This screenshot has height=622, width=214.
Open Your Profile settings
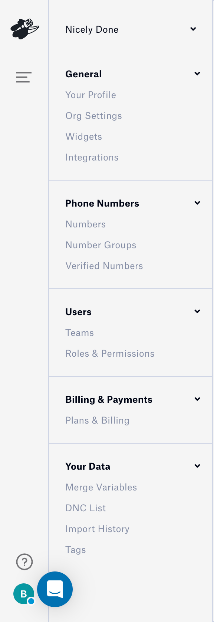coord(90,95)
